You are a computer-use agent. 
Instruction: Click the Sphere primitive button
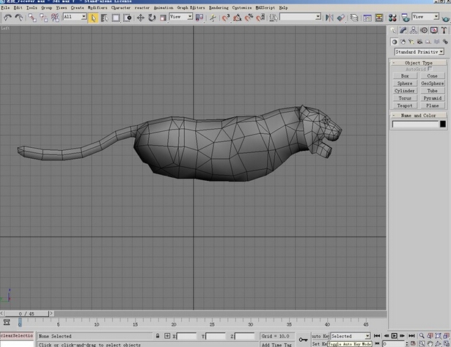click(405, 83)
